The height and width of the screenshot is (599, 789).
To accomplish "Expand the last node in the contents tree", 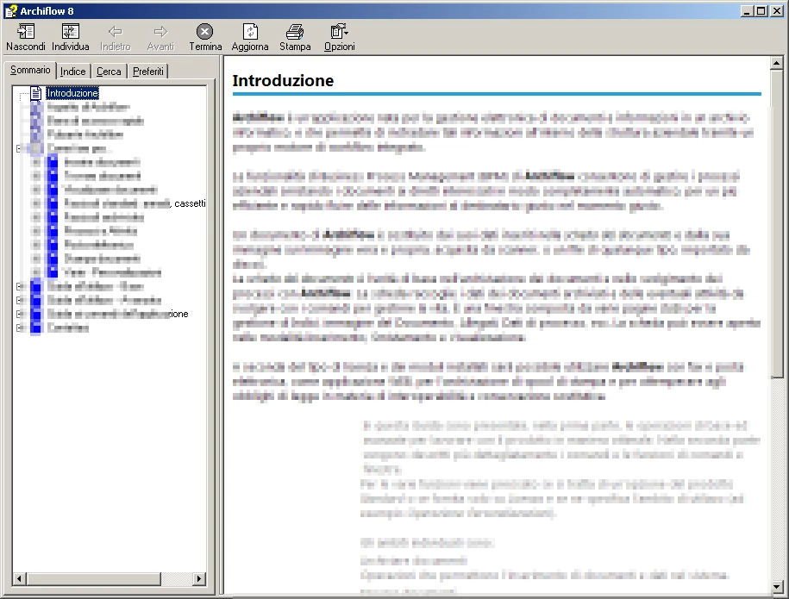I will click(19, 328).
